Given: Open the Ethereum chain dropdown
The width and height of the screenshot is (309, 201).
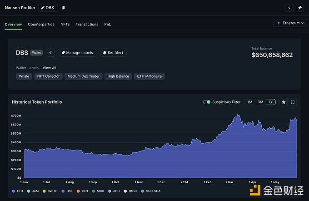Looking at the screenshot, I should pos(290,23).
